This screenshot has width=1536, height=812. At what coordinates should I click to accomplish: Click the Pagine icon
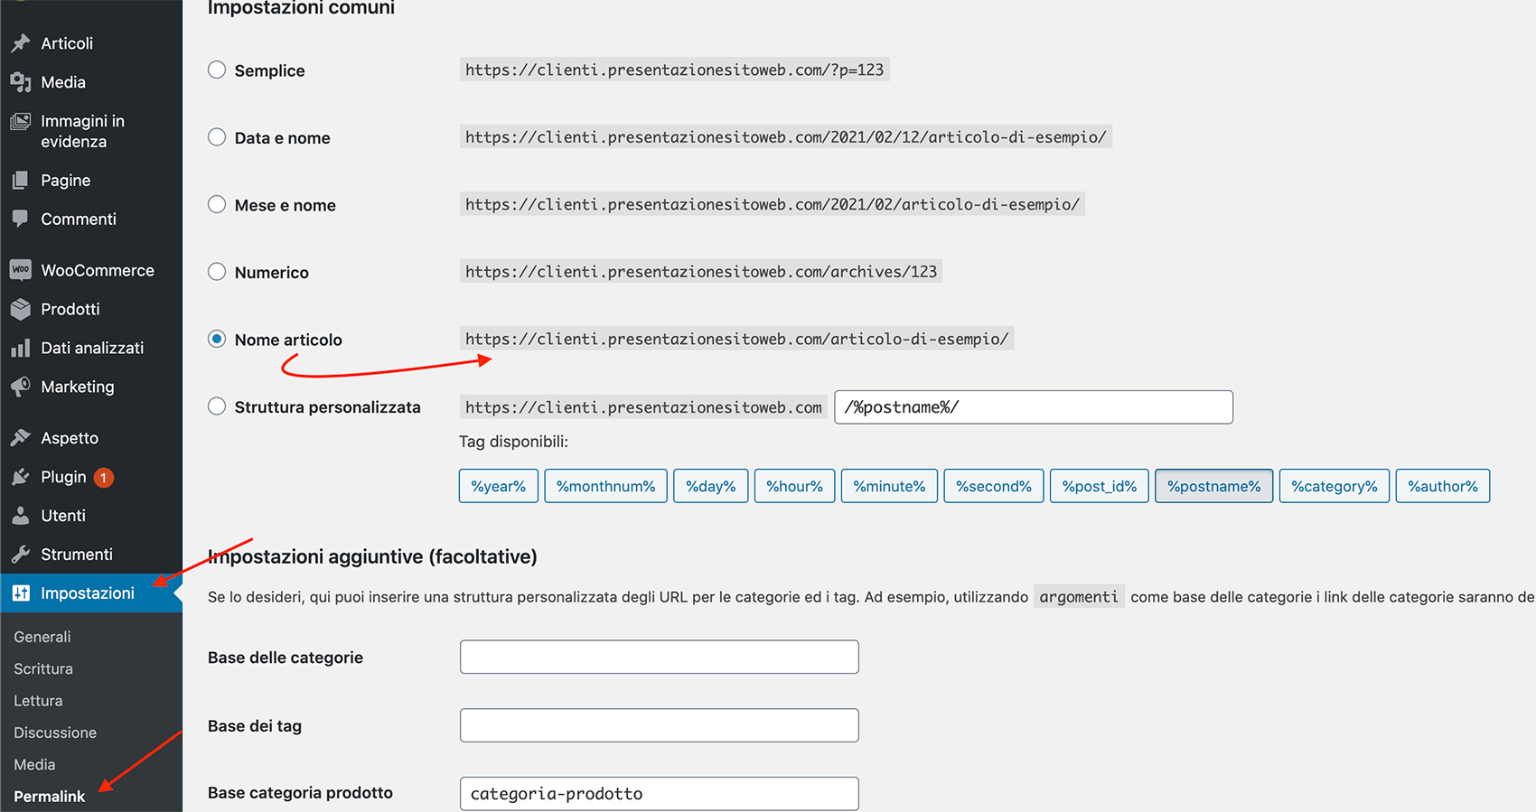pyautogui.click(x=21, y=181)
